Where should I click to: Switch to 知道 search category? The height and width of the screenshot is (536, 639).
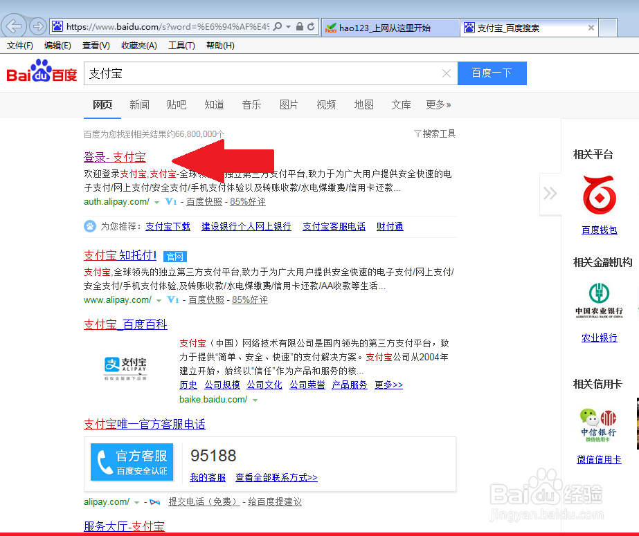click(x=215, y=105)
